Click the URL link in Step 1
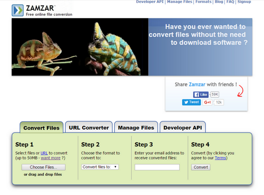The image size is (264, 195). (x=44, y=153)
